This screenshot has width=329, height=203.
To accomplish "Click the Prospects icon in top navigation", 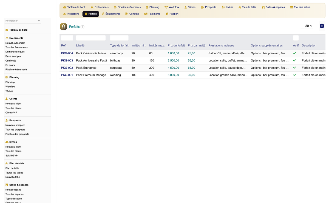I will pos(202,7).
